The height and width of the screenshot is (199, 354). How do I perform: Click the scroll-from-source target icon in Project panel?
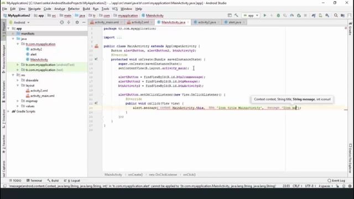click(61, 22)
